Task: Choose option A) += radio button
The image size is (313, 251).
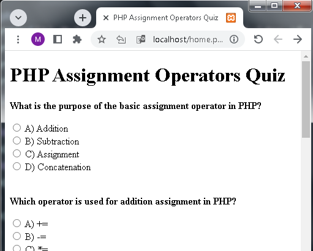Action: coord(17,223)
